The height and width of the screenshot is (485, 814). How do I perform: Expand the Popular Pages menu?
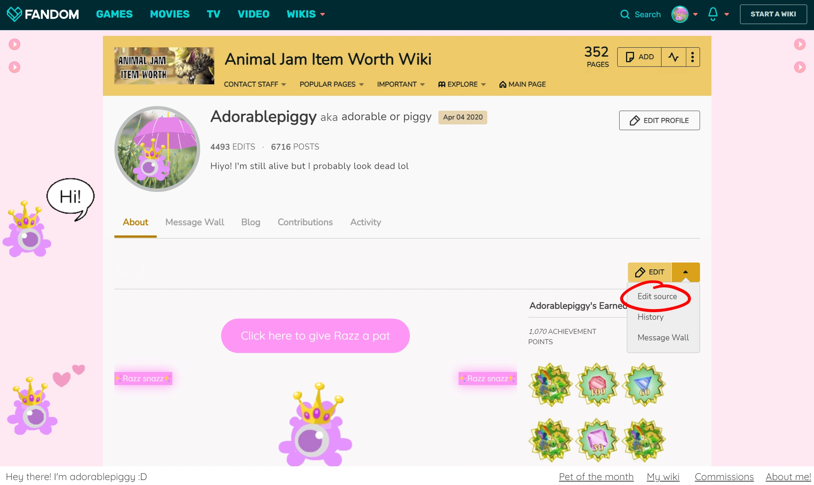(331, 84)
